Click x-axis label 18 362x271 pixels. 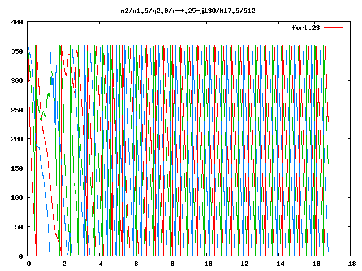352,264
